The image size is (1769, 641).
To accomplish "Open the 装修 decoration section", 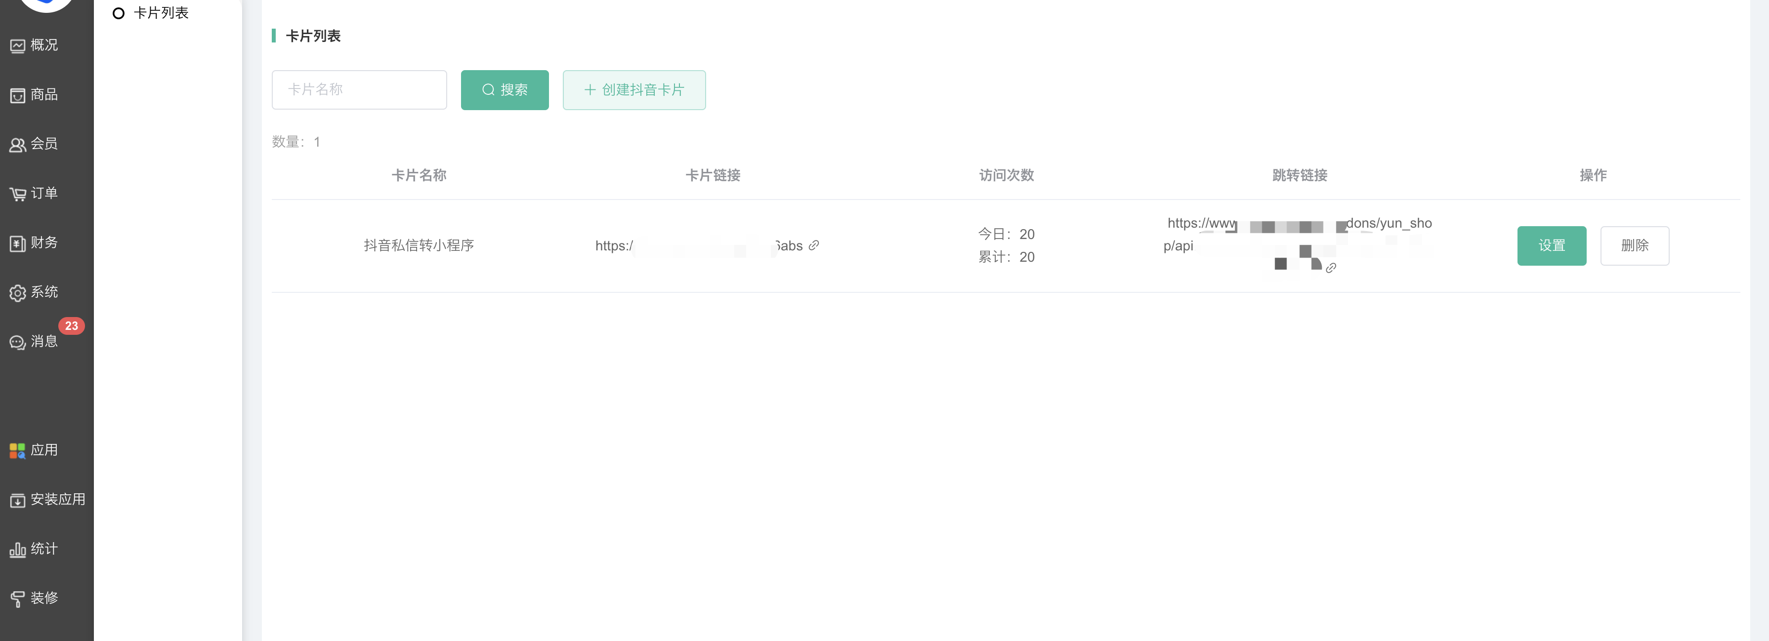I will tap(34, 599).
